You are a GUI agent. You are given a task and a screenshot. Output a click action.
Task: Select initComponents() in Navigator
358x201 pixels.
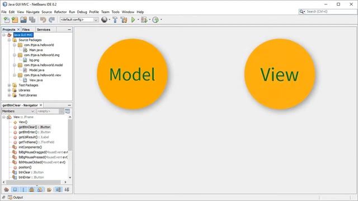click(x=30, y=147)
